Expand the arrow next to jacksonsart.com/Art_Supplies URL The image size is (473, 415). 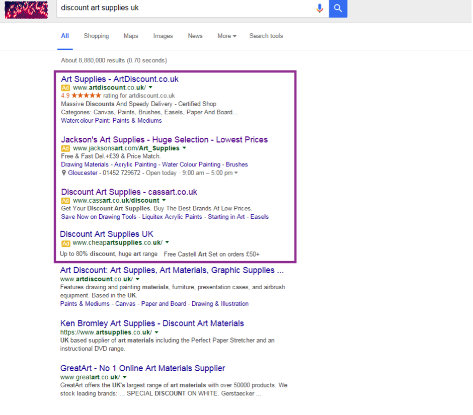point(184,148)
